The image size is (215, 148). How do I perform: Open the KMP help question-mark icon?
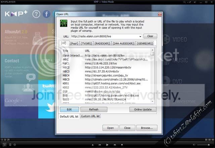36,14
